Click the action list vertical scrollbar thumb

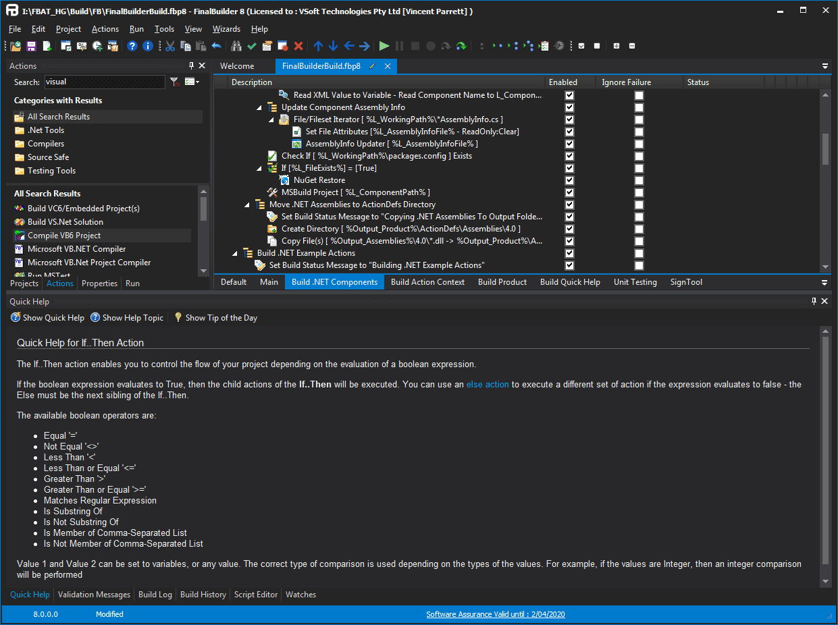pos(825,149)
